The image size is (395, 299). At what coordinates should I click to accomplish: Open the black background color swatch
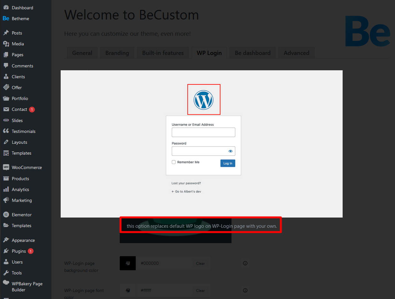coord(128,263)
